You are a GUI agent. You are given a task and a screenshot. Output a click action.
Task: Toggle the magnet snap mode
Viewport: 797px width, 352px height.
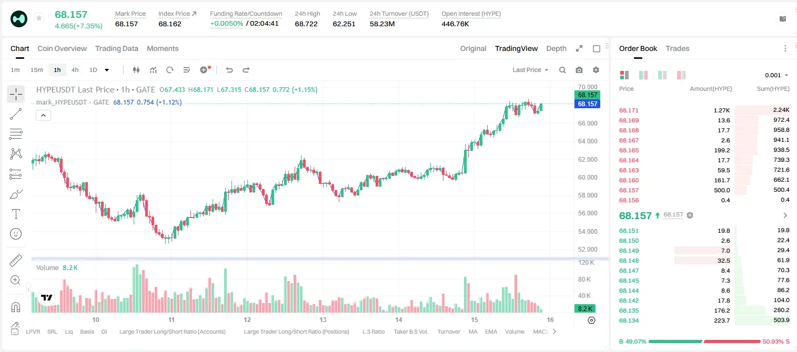point(16,307)
